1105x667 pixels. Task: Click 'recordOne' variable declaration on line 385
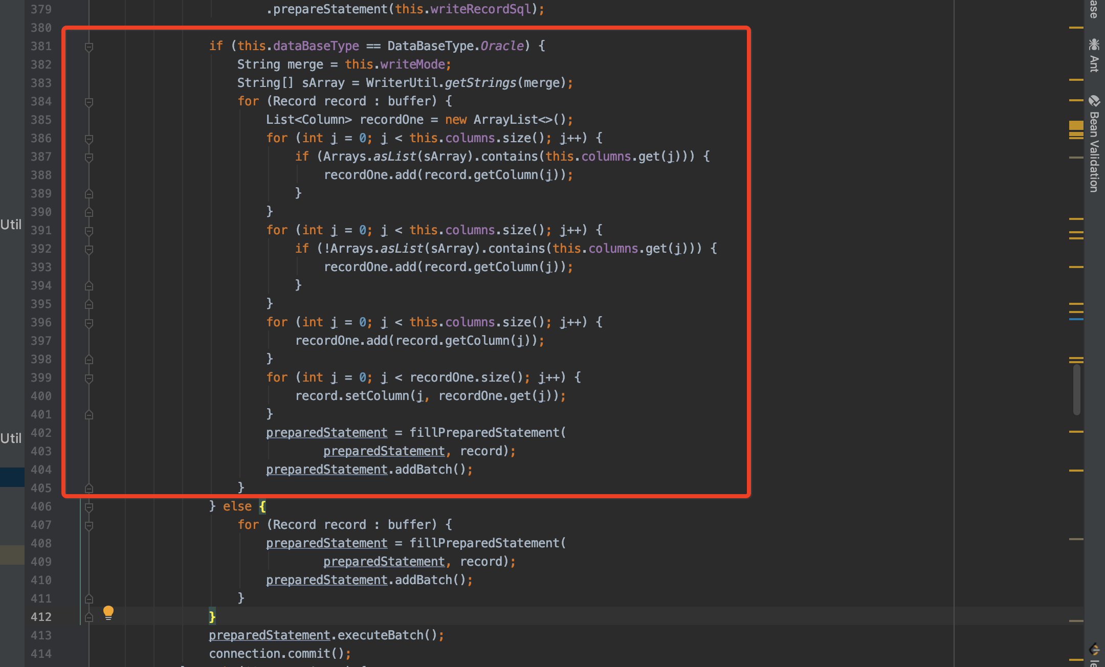coord(391,120)
